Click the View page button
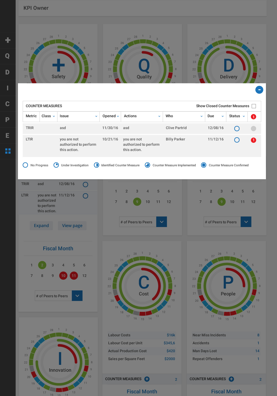Image resolution: width=277 pixels, height=396 pixels. [x=72, y=226]
